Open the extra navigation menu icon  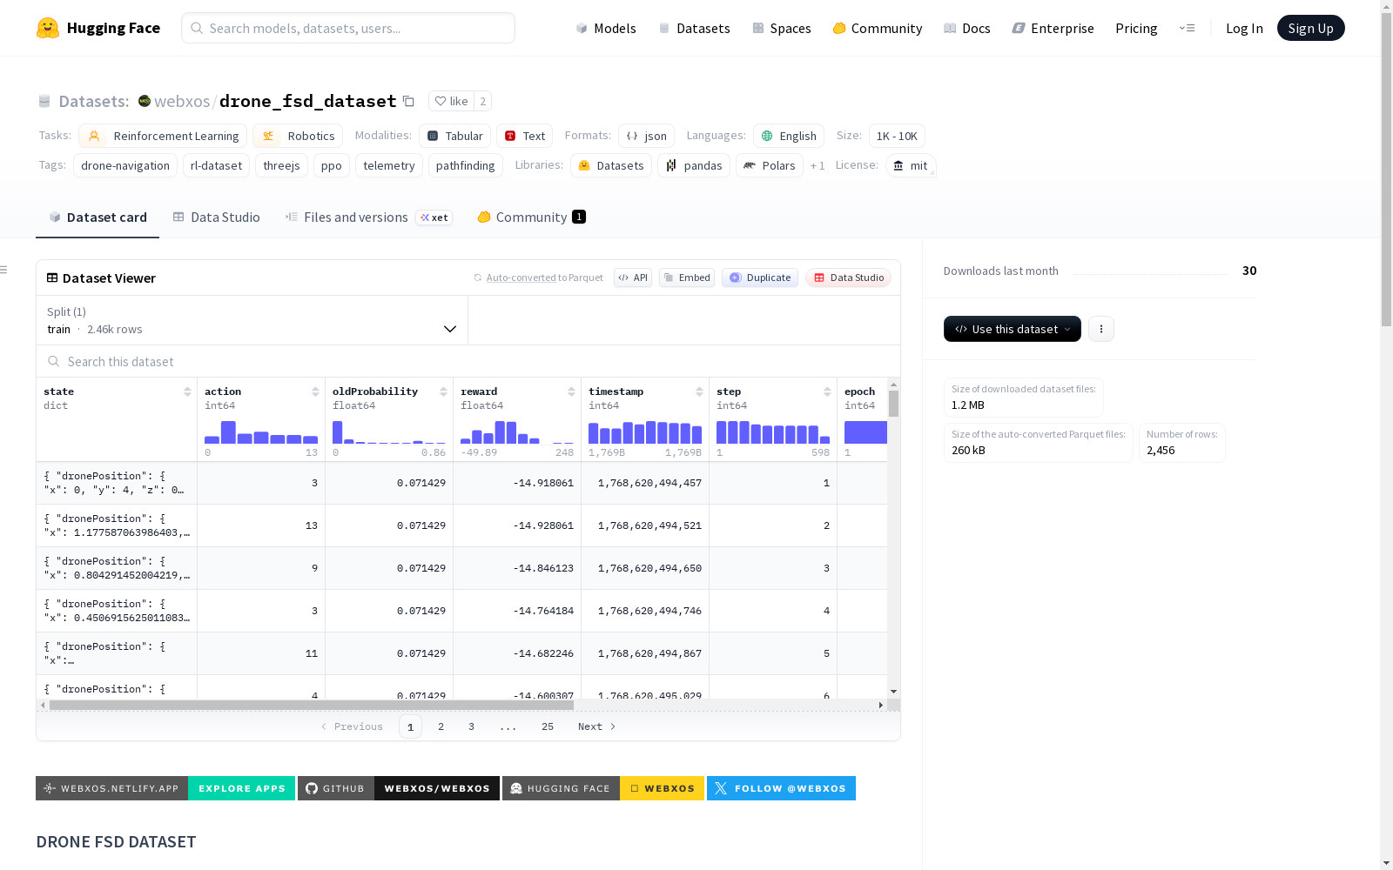1187,28
